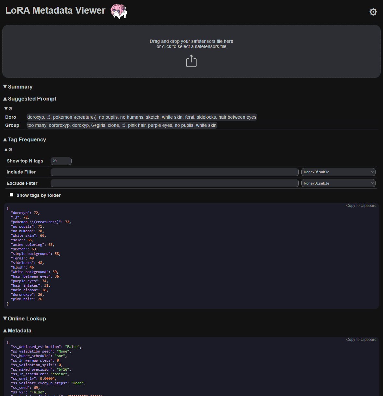The width and height of the screenshot is (383, 396).
Task: Copy metadata JSON to clipboard
Action: point(361,340)
